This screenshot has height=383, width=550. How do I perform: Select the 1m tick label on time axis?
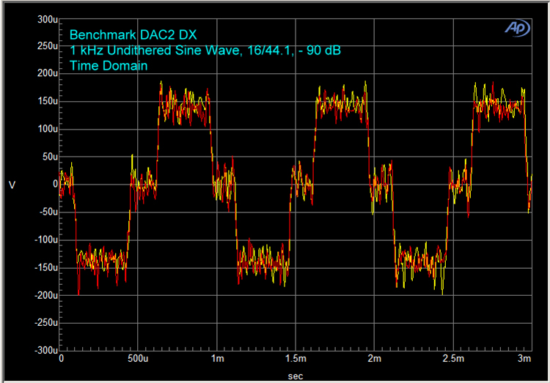click(217, 360)
